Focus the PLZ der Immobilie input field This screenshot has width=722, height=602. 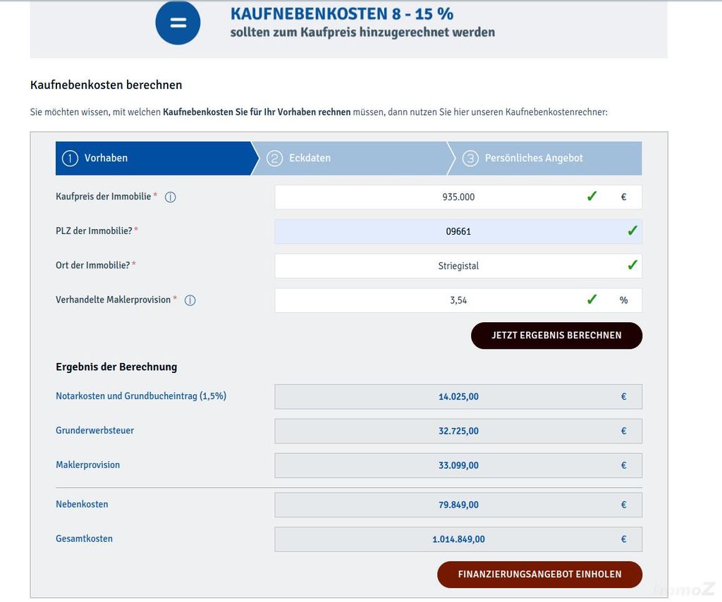458,231
